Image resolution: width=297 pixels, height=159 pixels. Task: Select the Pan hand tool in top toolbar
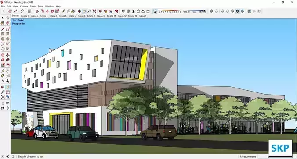84,11
